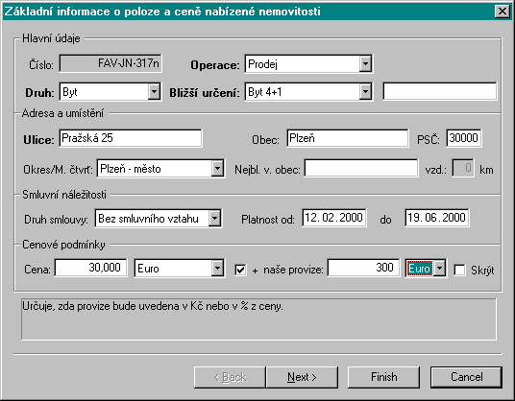Close the dialog with X button
Image resolution: width=515 pixels, height=401 pixels.
click(503, 12)
